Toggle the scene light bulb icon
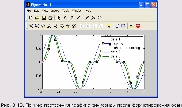The width and height of the screenshot is (182, 108). [x=109, y=26]
